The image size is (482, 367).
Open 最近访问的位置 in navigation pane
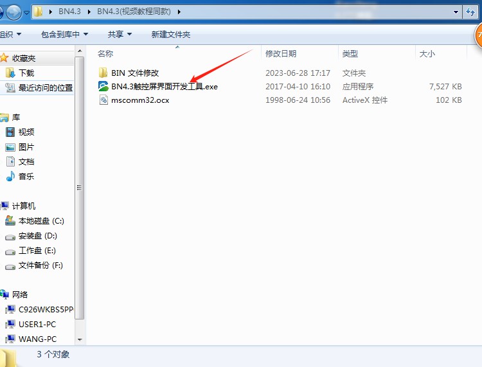46,87
